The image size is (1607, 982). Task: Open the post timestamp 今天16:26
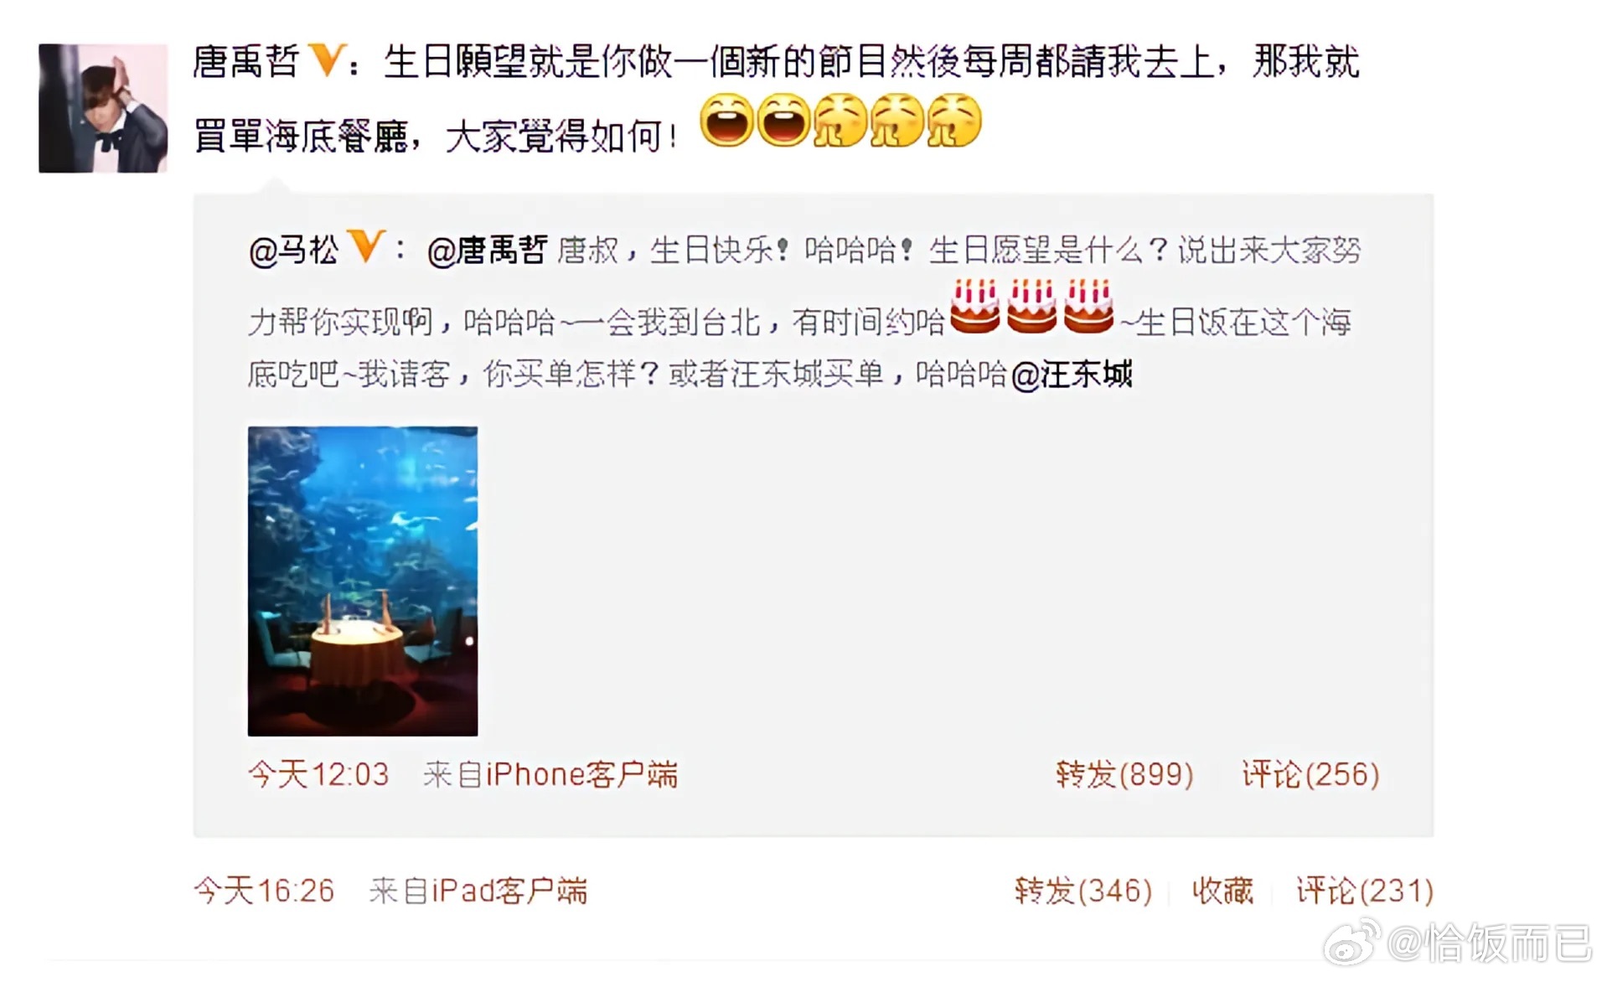(264, 890)
